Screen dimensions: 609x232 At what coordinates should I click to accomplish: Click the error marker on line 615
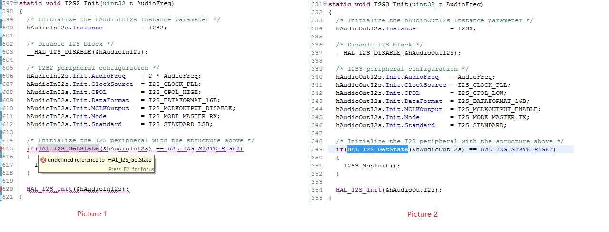click(x=1, y=148)
